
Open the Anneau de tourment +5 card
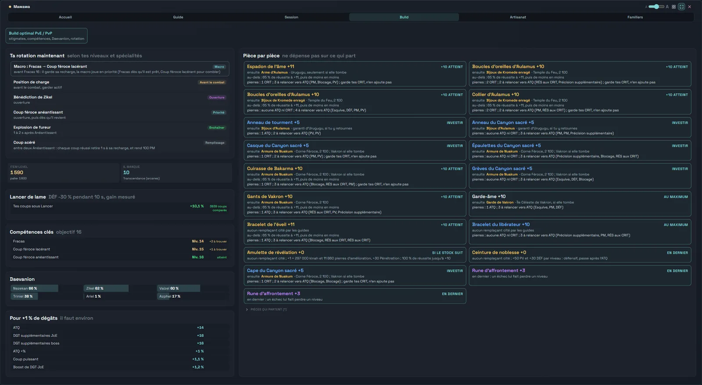[x=355, y=128]
